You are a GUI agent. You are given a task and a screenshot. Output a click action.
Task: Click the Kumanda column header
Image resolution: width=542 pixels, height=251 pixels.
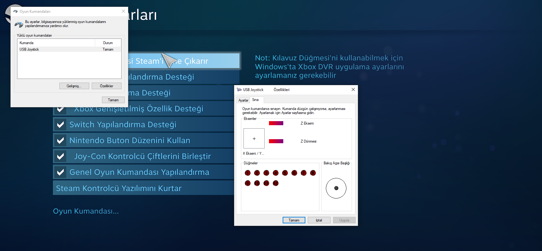[56, 43]
